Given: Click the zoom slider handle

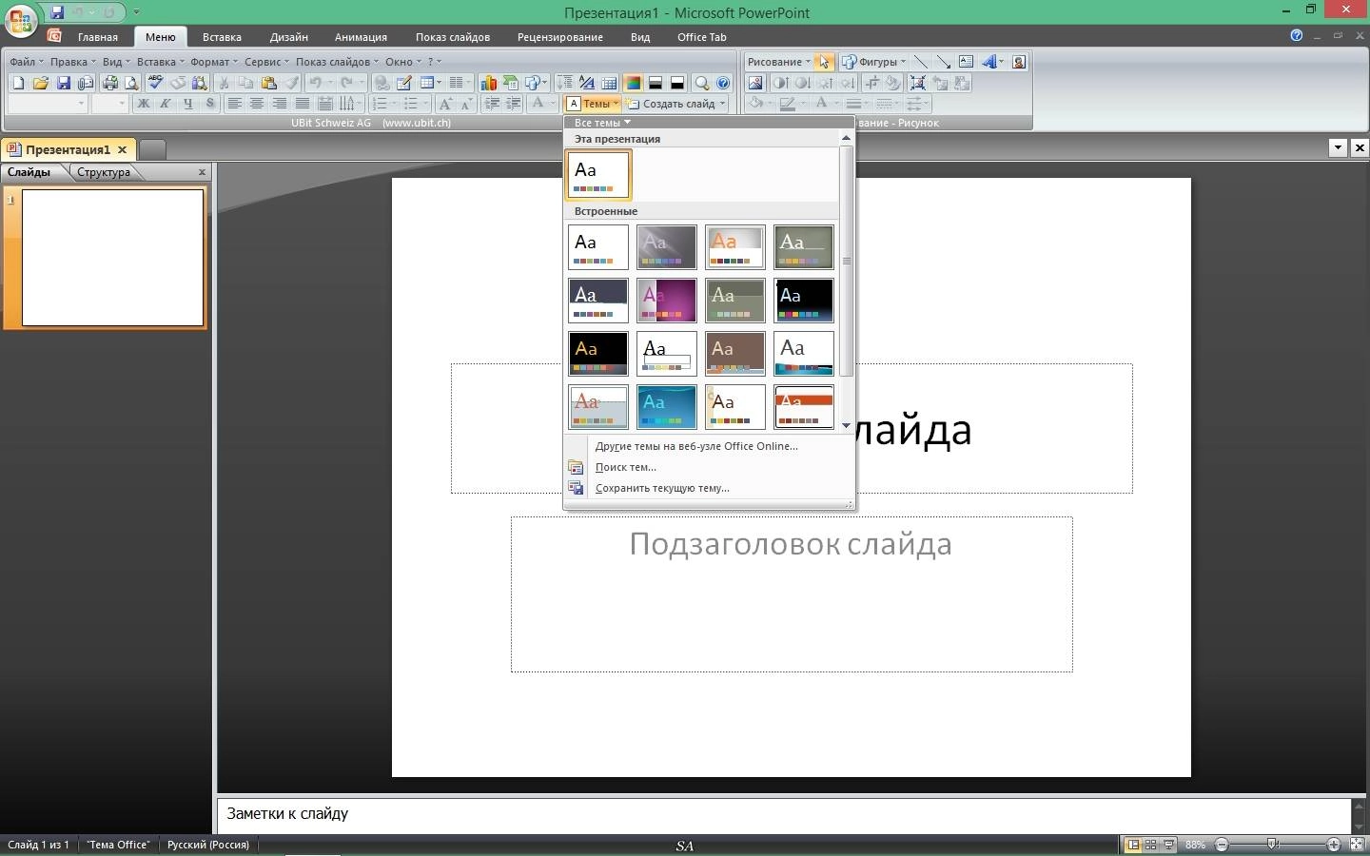Looking at the screenshot, I should [1273, 845].
